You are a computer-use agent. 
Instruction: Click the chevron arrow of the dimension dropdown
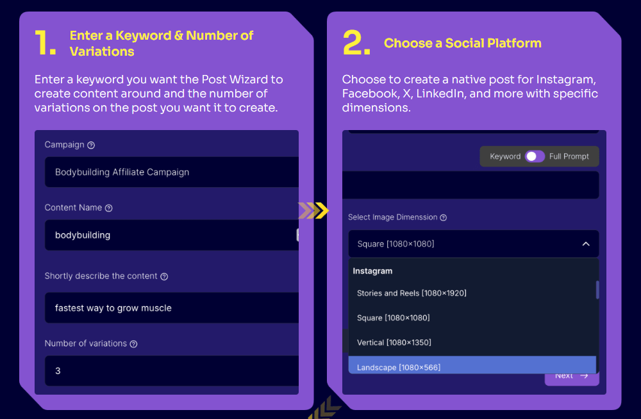[586, 244]
